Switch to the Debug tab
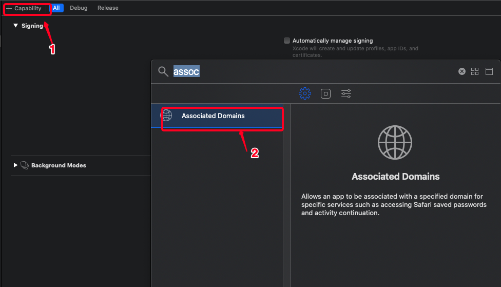 (79, 8)
